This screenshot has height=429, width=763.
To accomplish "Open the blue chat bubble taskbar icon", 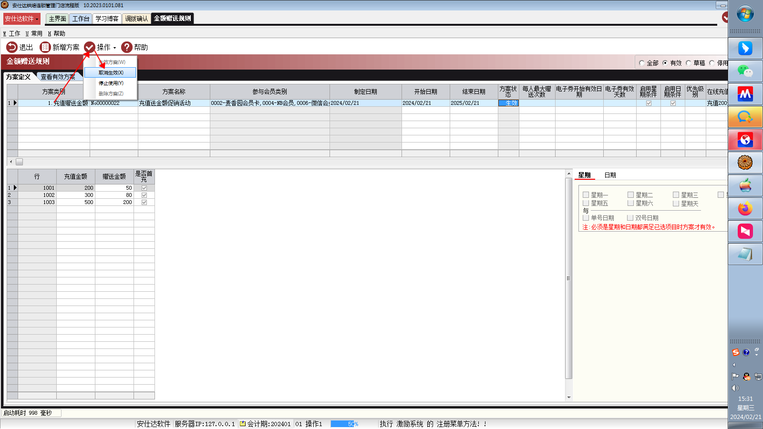I will click(x=745, y=117).
